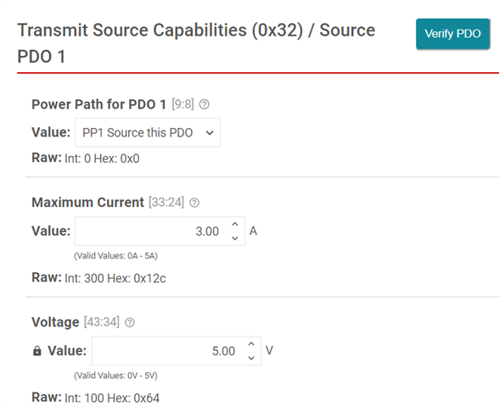Open help icon next to Voltage field
Screen dimensions: 499x407
click(130, 322)
